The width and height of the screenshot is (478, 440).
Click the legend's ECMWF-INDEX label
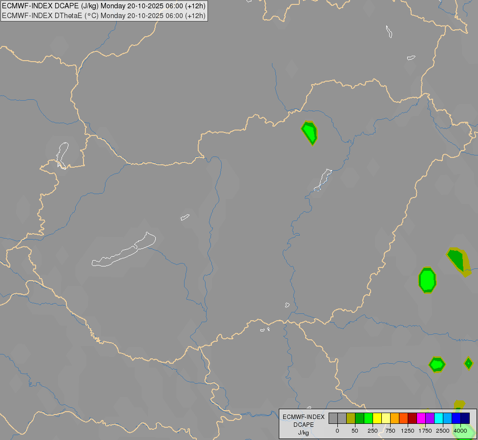pyautogui.click(x=304, y=417)
